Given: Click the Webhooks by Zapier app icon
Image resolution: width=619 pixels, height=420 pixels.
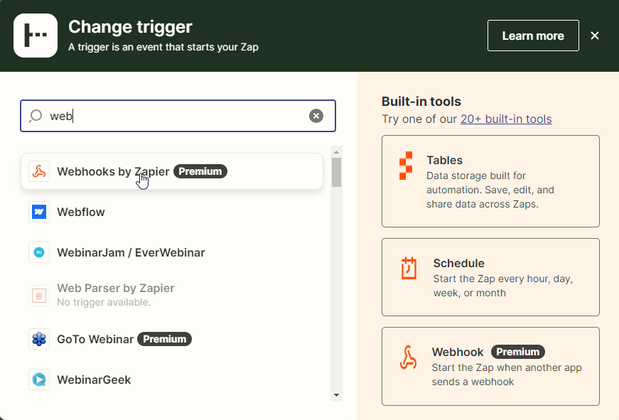Looking at the screenshot, I should 39,171.
